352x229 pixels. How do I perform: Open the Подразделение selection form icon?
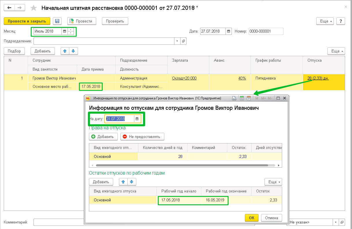183,41
